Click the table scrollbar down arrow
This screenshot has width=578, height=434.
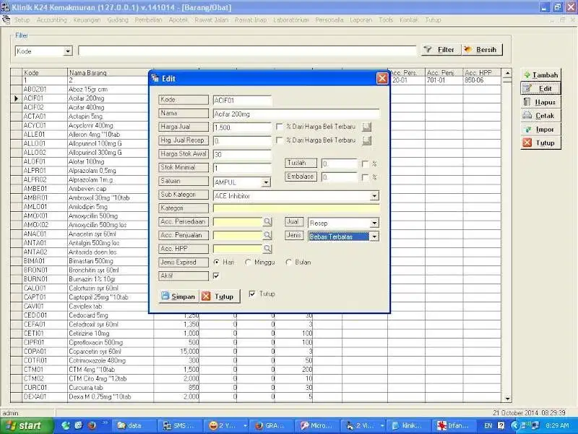click(507, 399)
